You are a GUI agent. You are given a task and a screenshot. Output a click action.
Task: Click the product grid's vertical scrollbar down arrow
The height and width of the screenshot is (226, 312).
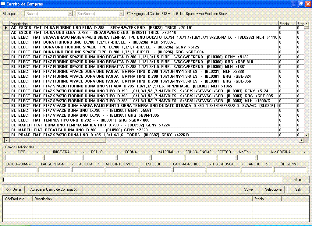coord(307,135)
